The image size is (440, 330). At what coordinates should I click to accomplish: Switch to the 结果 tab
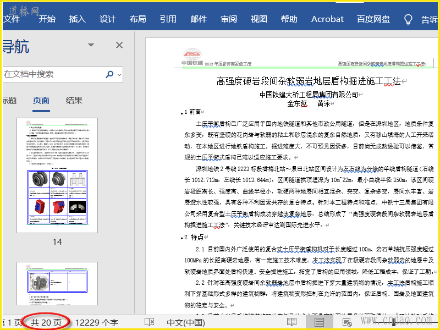[x=74, y=101]
